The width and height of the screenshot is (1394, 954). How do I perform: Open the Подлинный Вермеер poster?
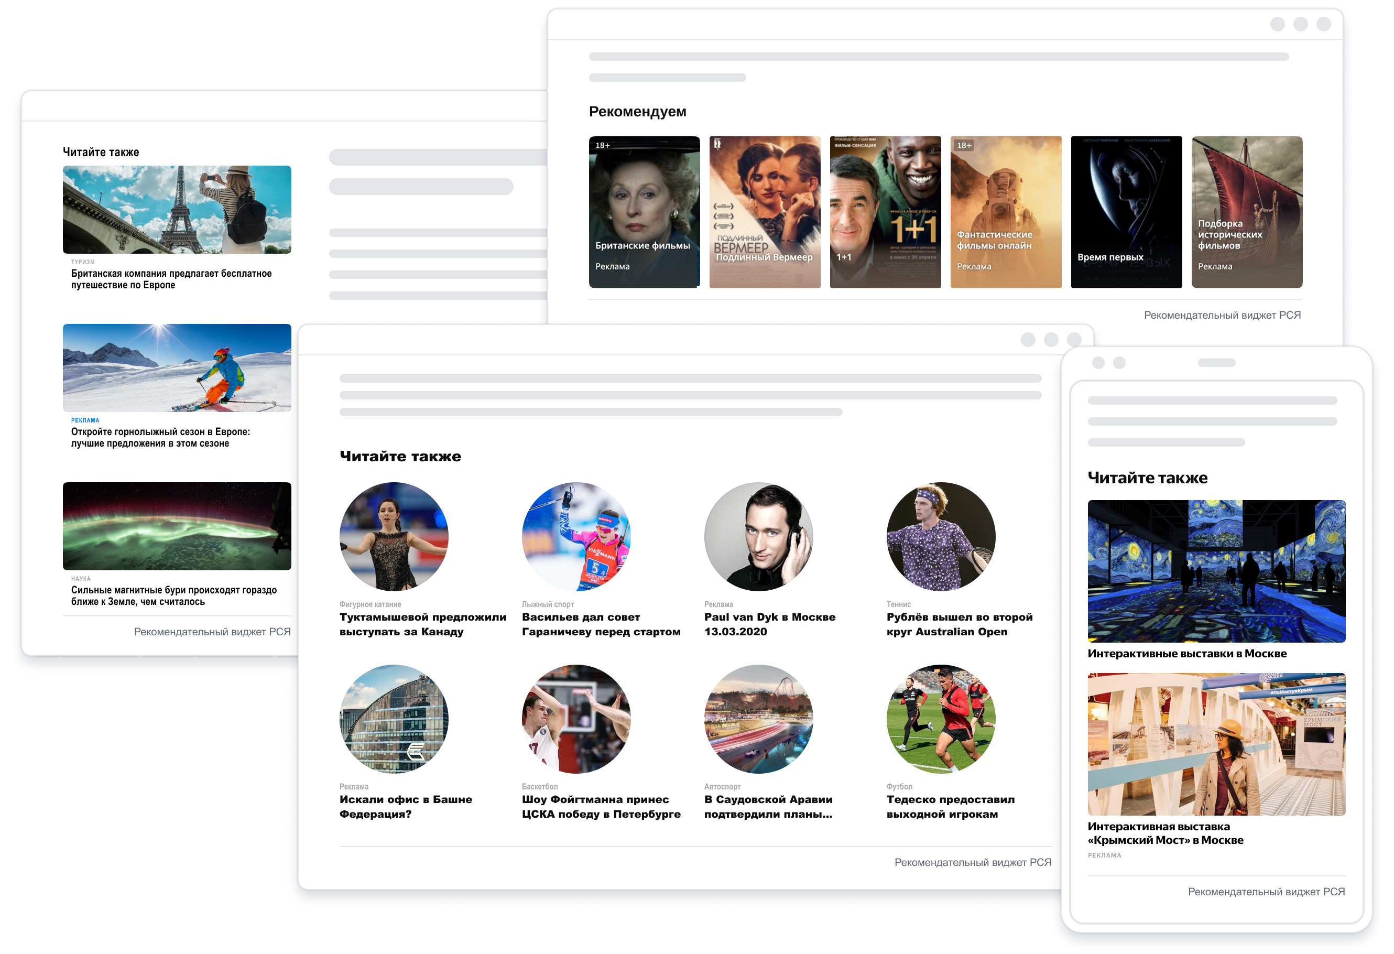[x=765, y=212]
